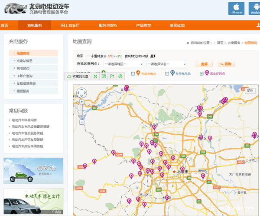Click the 充电服务 breadcrumb link
Screen dimensions: 260x216
(234, 43)
